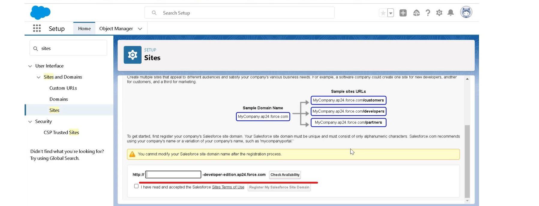Accept the Sites Terms of Use checkbox

[136, 186]
